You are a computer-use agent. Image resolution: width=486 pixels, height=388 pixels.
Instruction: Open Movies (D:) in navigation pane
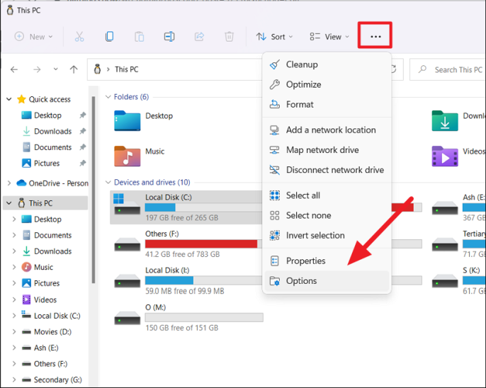[x=52, y=332]
